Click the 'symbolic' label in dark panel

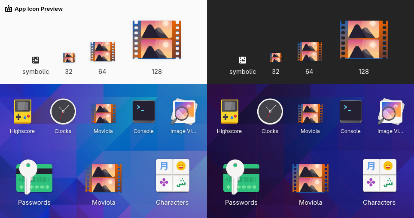click(x=243, y=72)
